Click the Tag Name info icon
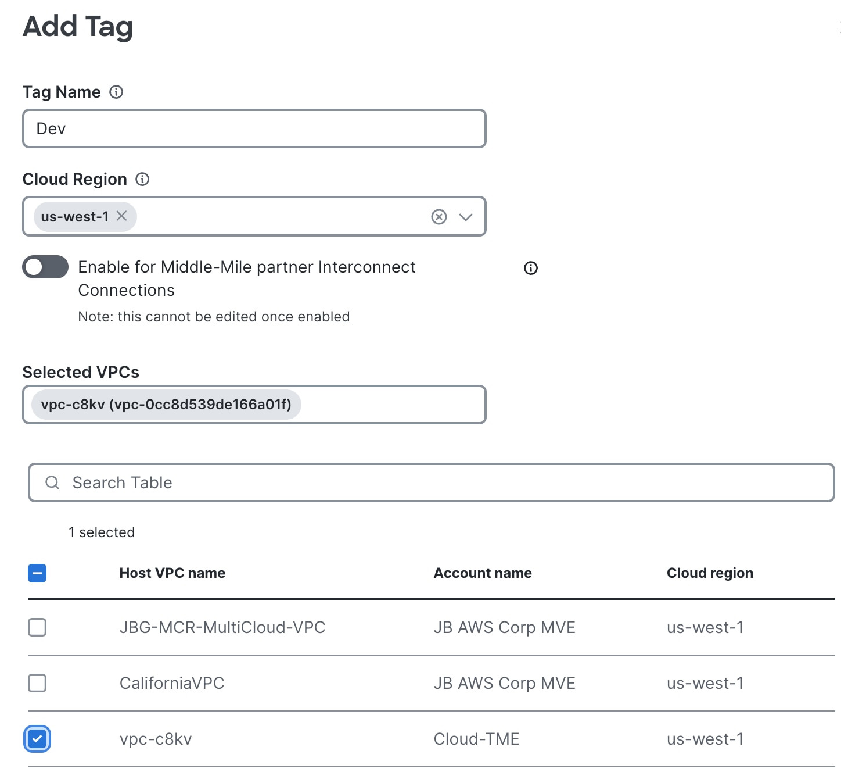This screenshot has width=841, height=772. pyautogui.click(x=116, y=92)
